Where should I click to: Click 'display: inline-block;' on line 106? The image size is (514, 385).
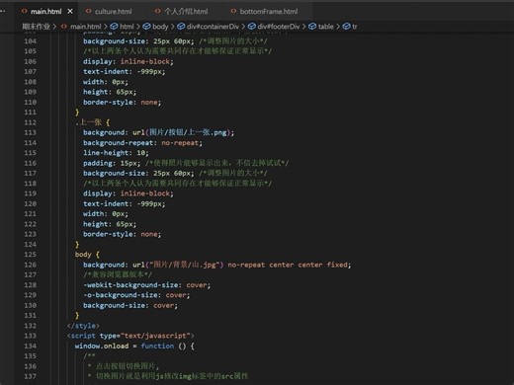(x=128, y=61)
